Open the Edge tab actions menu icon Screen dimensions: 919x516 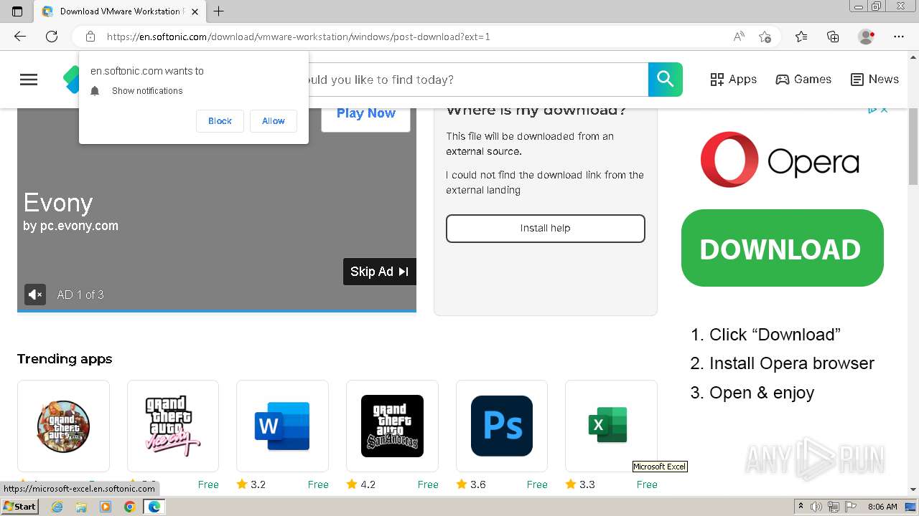point(17,11)
